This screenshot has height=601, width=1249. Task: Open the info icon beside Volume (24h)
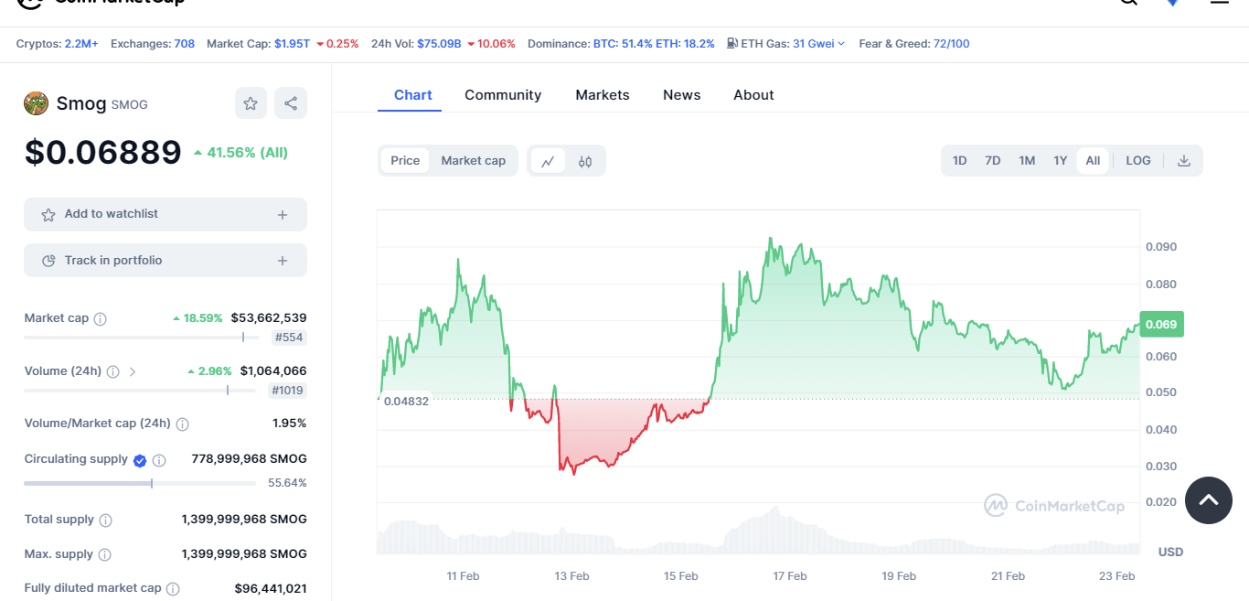click(x=112, y=372)
